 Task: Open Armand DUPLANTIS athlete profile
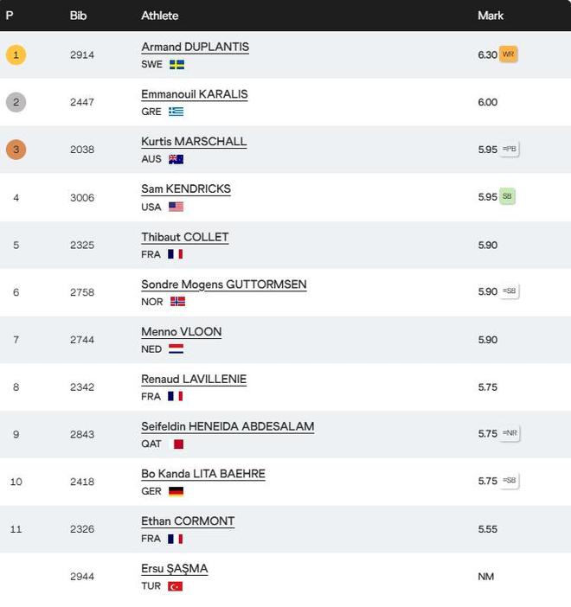(x=195, y=47)
